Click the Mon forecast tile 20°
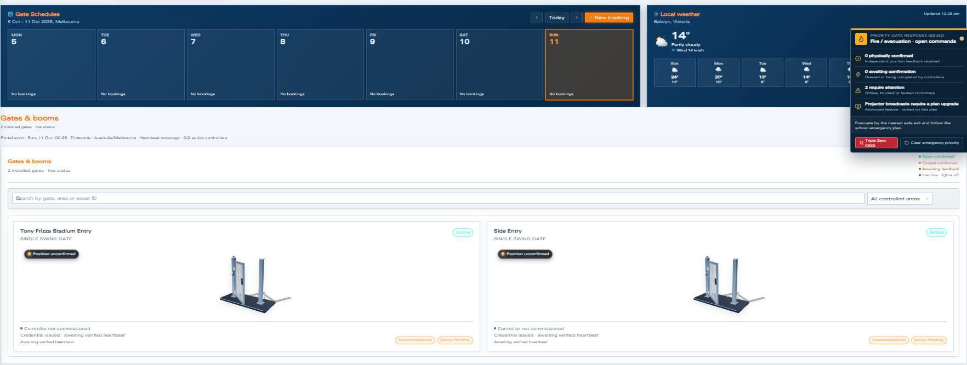967x365 pixels. click(719, 73)
